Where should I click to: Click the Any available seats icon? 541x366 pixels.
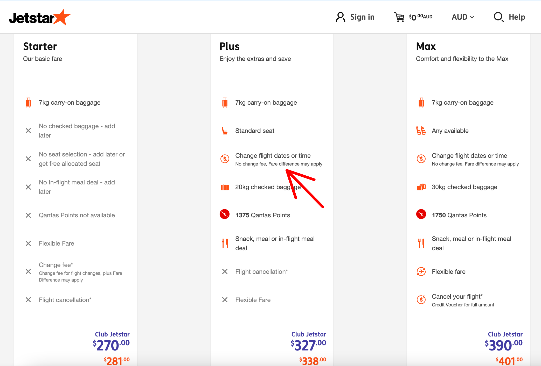(x=421, y=131)
